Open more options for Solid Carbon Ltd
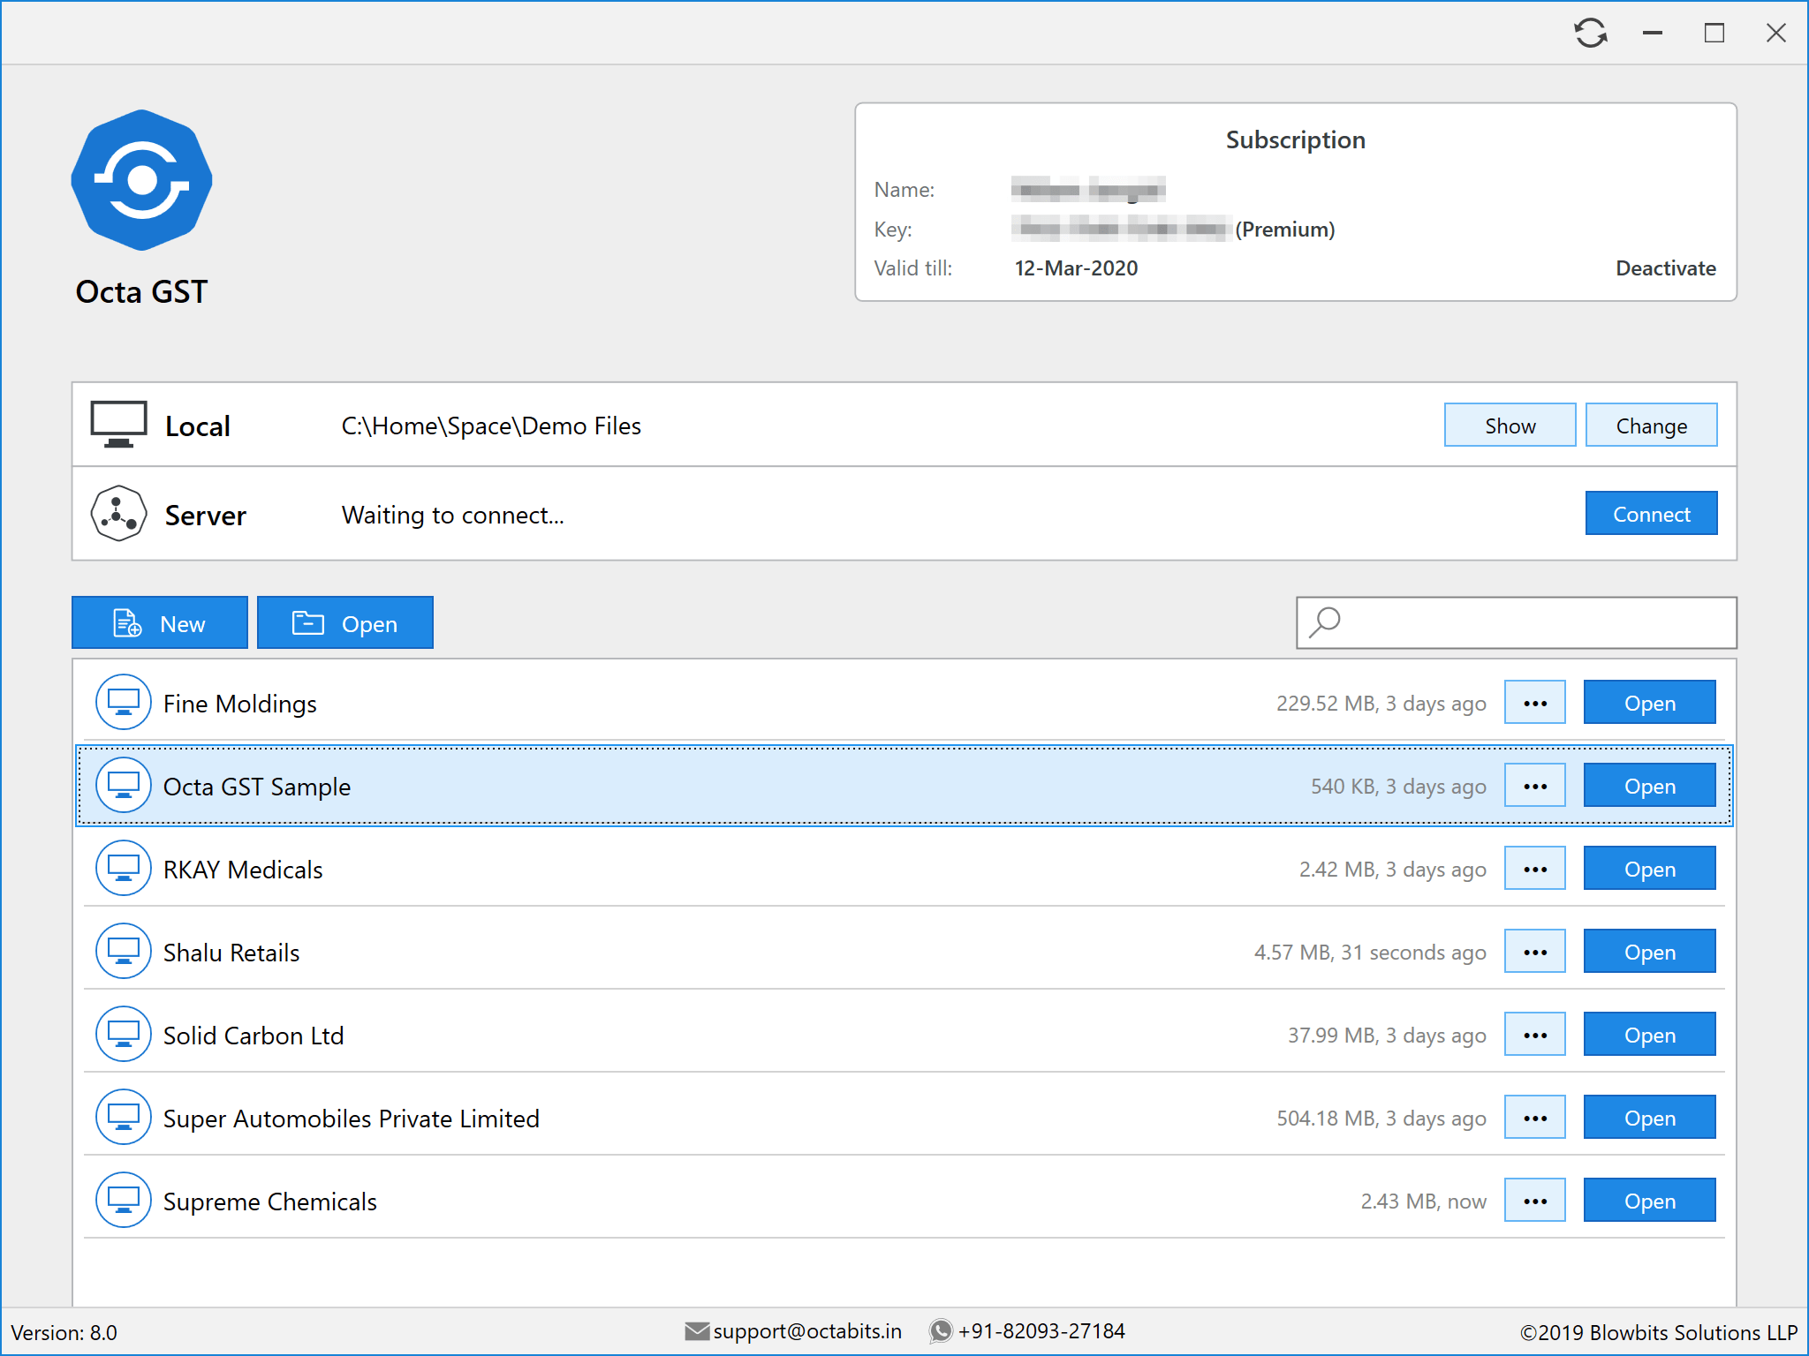1809x1356 pixels. (1535, 1035)
